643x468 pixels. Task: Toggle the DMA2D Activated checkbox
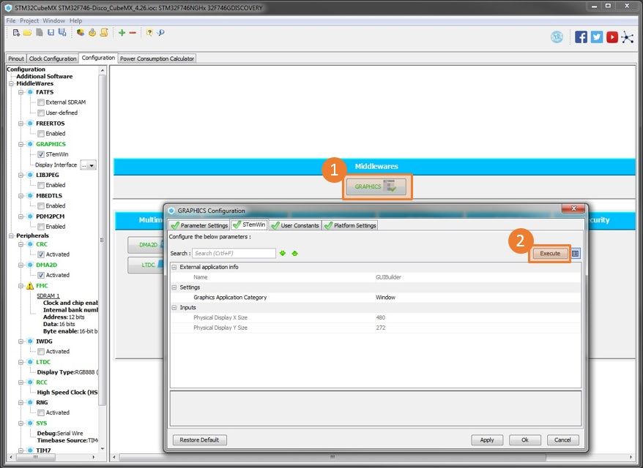[x=41, y=275]
